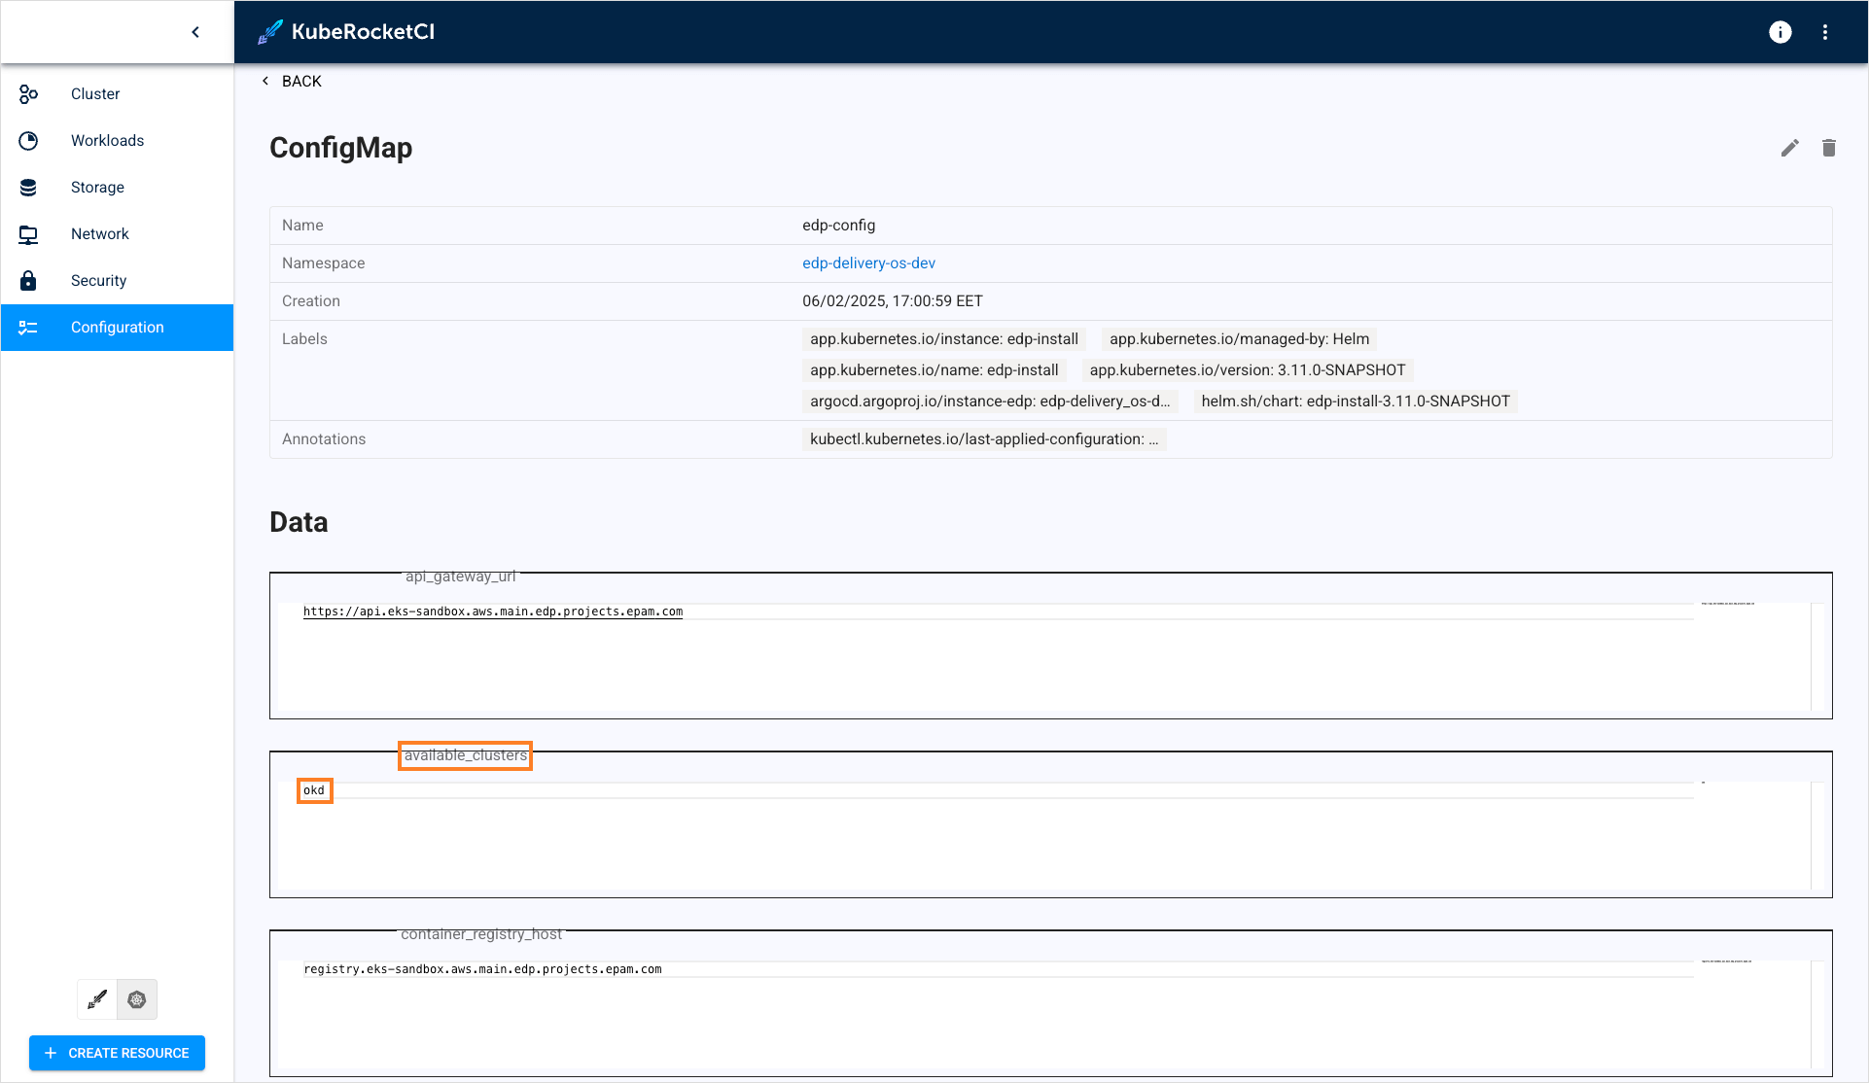Viewport: 1869px width, 1083px height.
Task: Open the three-dot overflow menu
Action: [x=1825, y=32]
